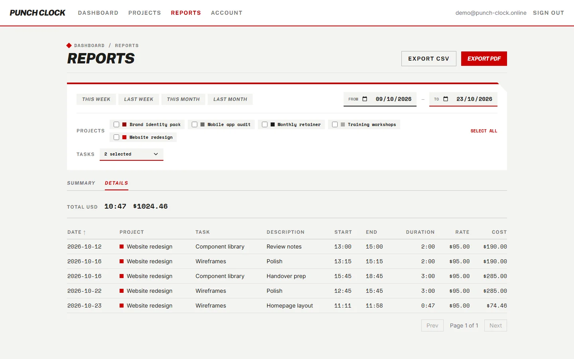Image resolution: width=574 pixels, height=359 pixels.
Task: Click the 'Review notes' description cell
Action: point(284,247)
